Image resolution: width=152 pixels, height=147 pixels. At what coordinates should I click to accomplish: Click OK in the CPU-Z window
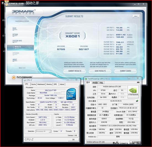coord(74,140)
